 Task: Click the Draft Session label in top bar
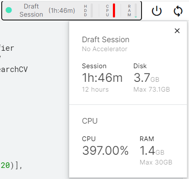click(31, 10)
